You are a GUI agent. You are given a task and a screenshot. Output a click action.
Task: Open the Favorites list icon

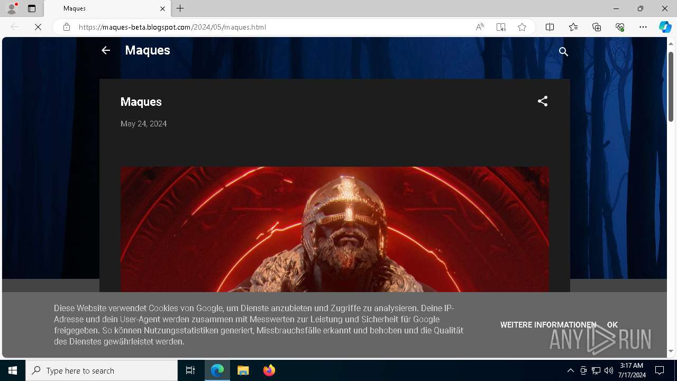(x=573, y=27)
